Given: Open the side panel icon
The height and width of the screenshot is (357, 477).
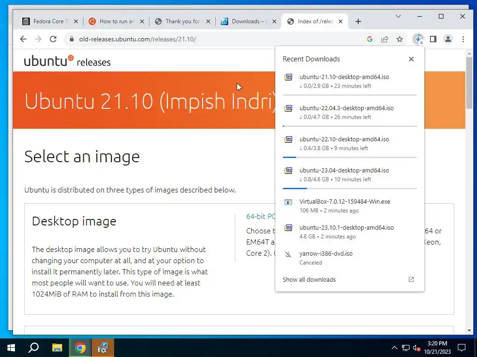Looking at the screenshot, I should pyautogui.click(x=433, y=39).
